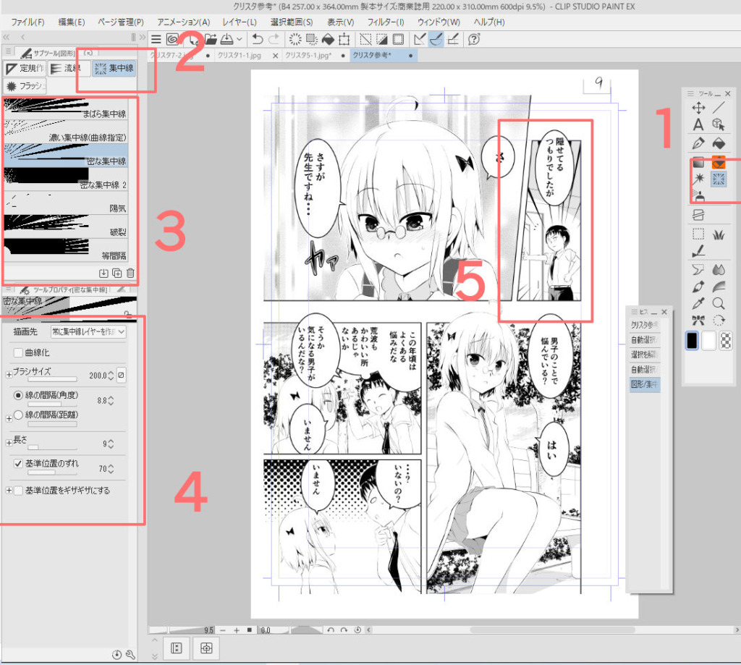Image resolution: width=741 pixels, height=665 pixels.
Task: Select the Gradient tool
Action: (698, 162)
